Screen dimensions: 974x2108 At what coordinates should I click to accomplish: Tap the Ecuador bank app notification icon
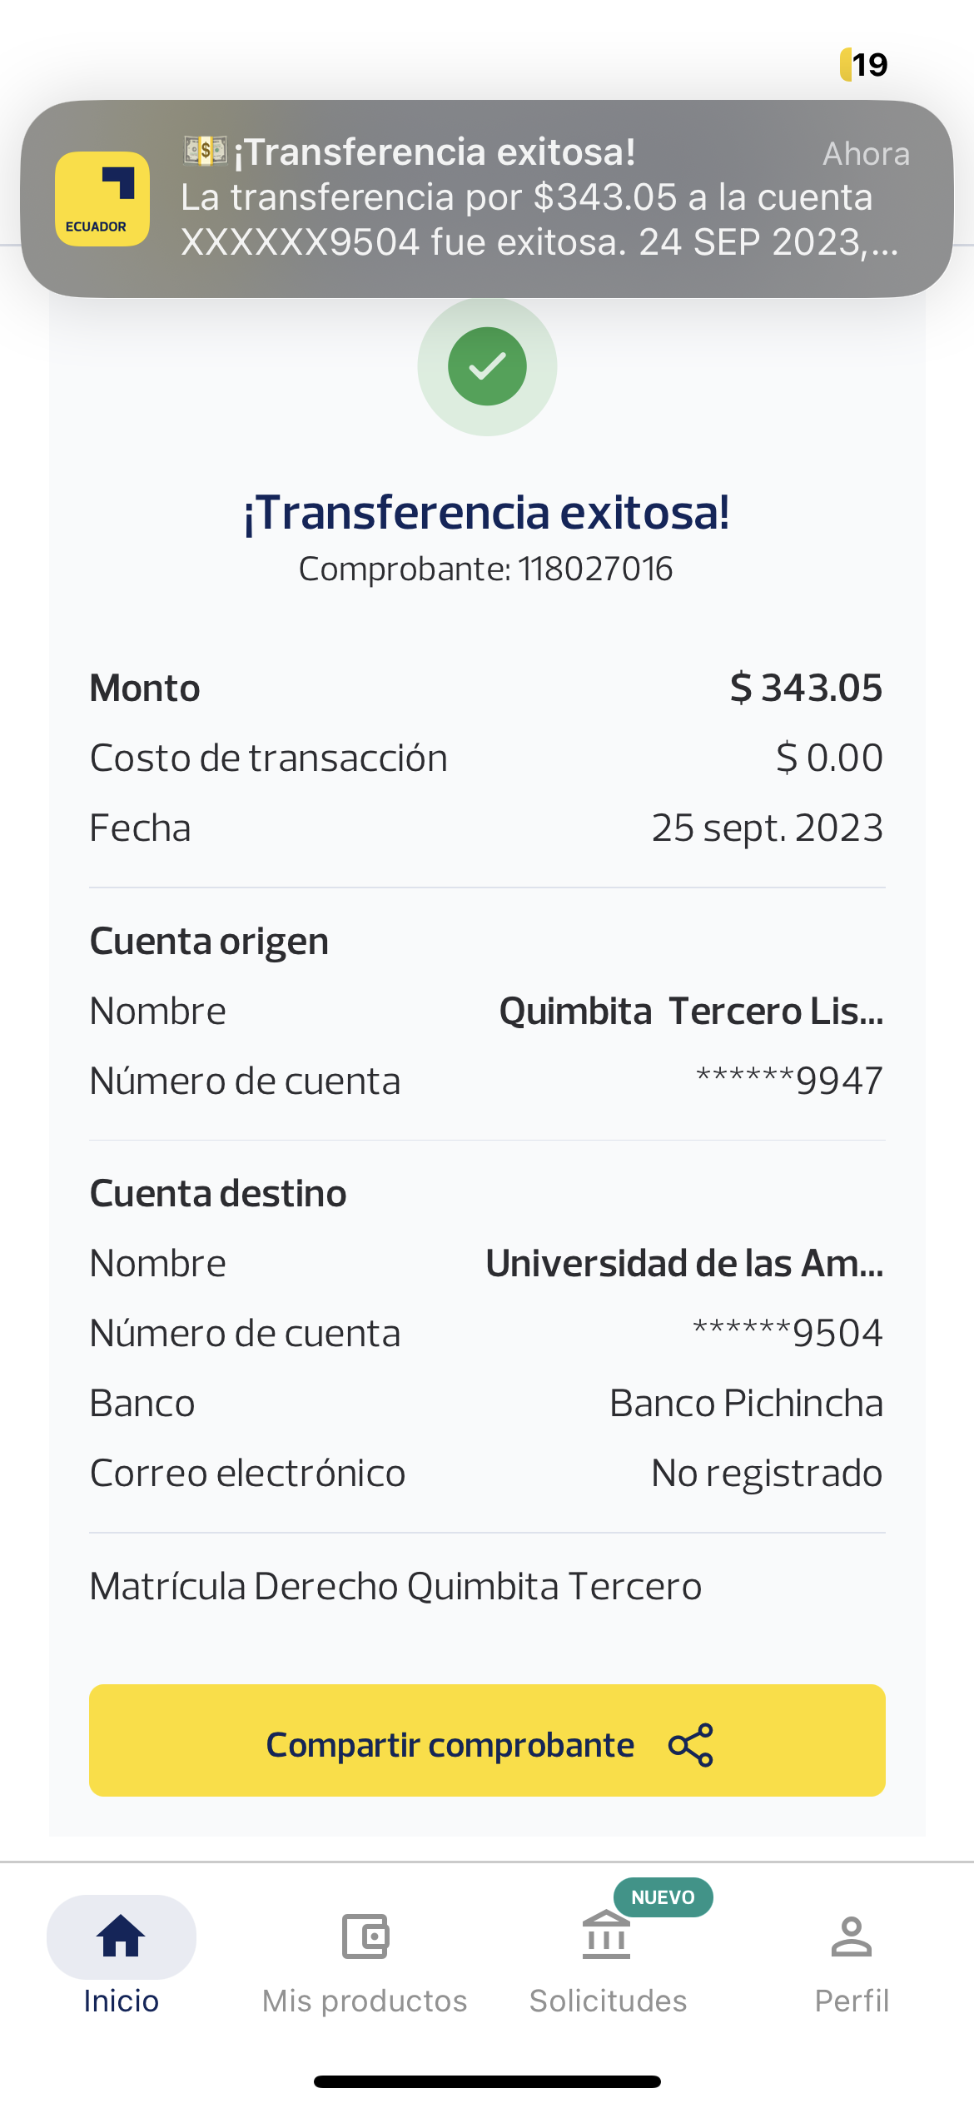pos(102,199)
